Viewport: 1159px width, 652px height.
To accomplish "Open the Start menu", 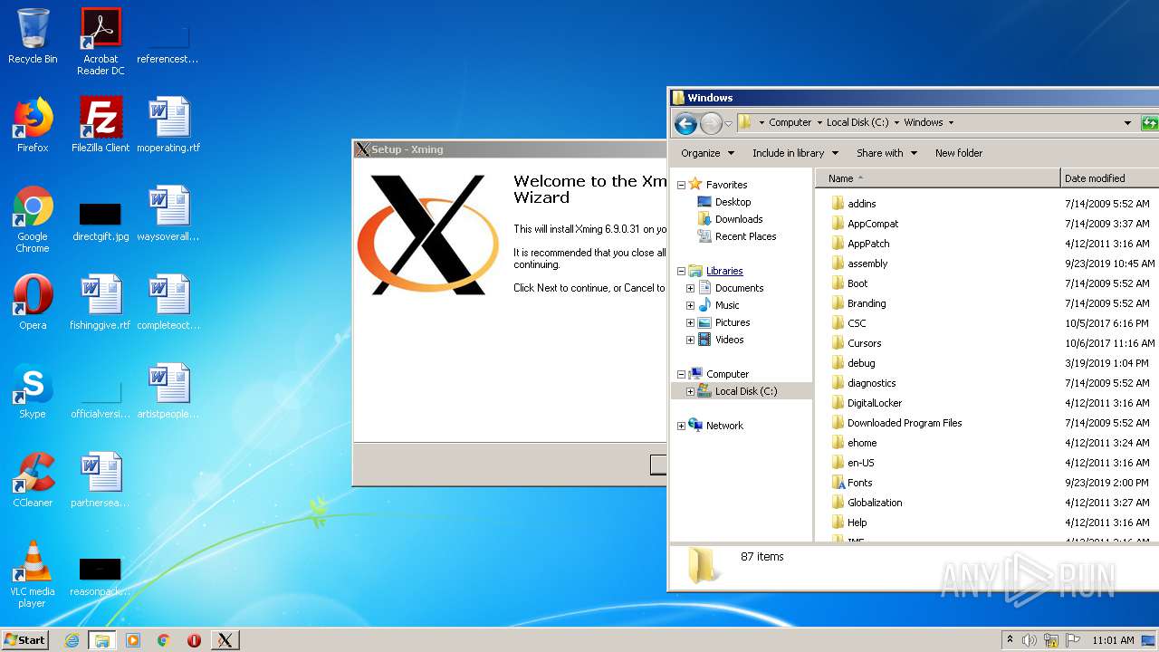I will click(x=25, y=640).
